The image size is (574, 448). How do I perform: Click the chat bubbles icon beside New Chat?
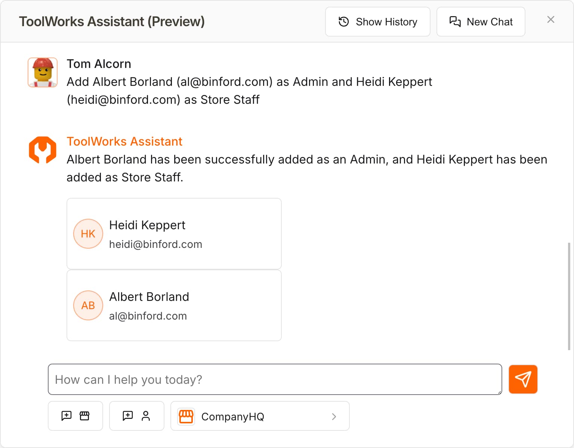click(x=455, y=22)
